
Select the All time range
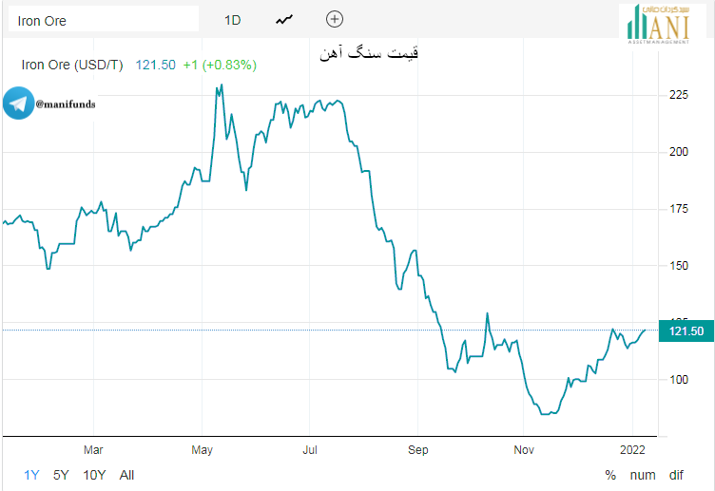(x=127, y=475)
